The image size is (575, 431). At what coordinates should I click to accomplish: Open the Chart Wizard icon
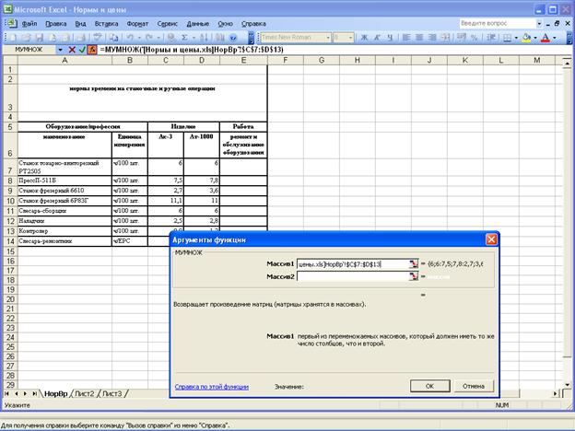point(219,38)
